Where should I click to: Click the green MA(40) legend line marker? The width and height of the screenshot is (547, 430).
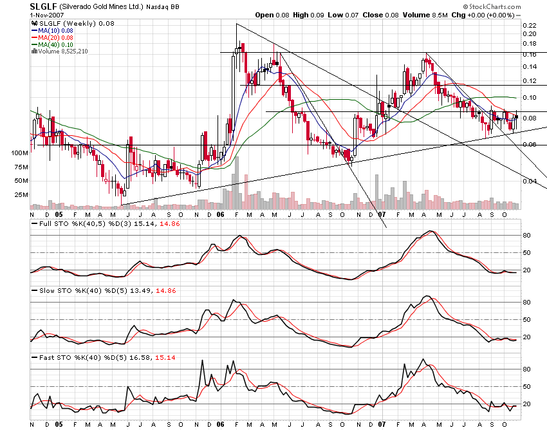tap(34, 44)
